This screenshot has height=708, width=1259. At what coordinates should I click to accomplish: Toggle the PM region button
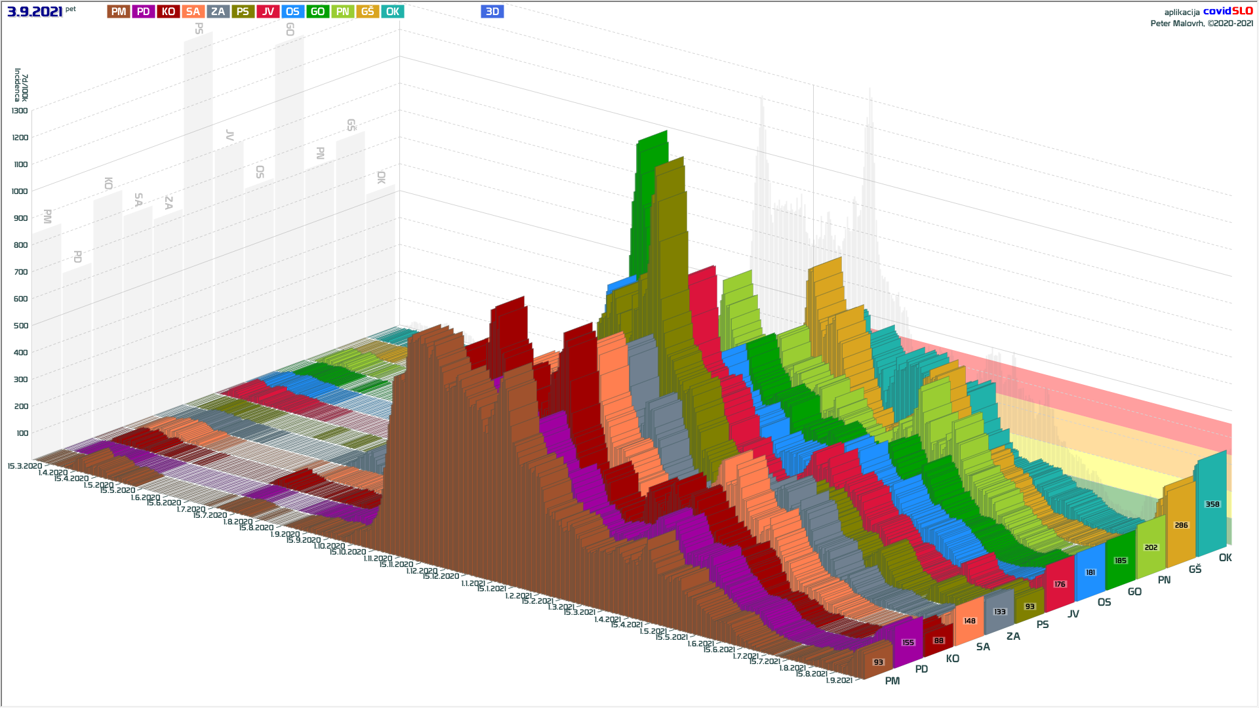pyautogui.click(x=119, y=12)
